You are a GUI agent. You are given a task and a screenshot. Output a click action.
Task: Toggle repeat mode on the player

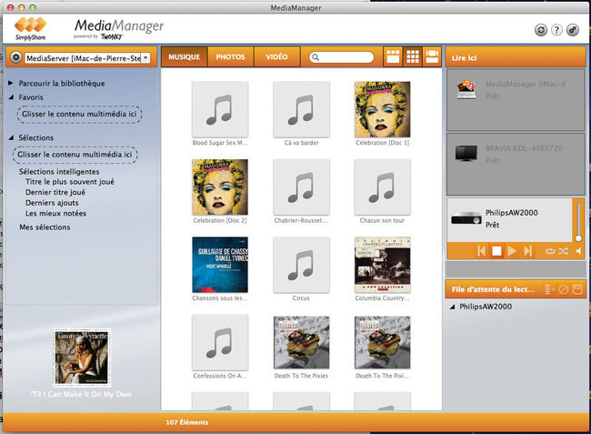point(550,251)
